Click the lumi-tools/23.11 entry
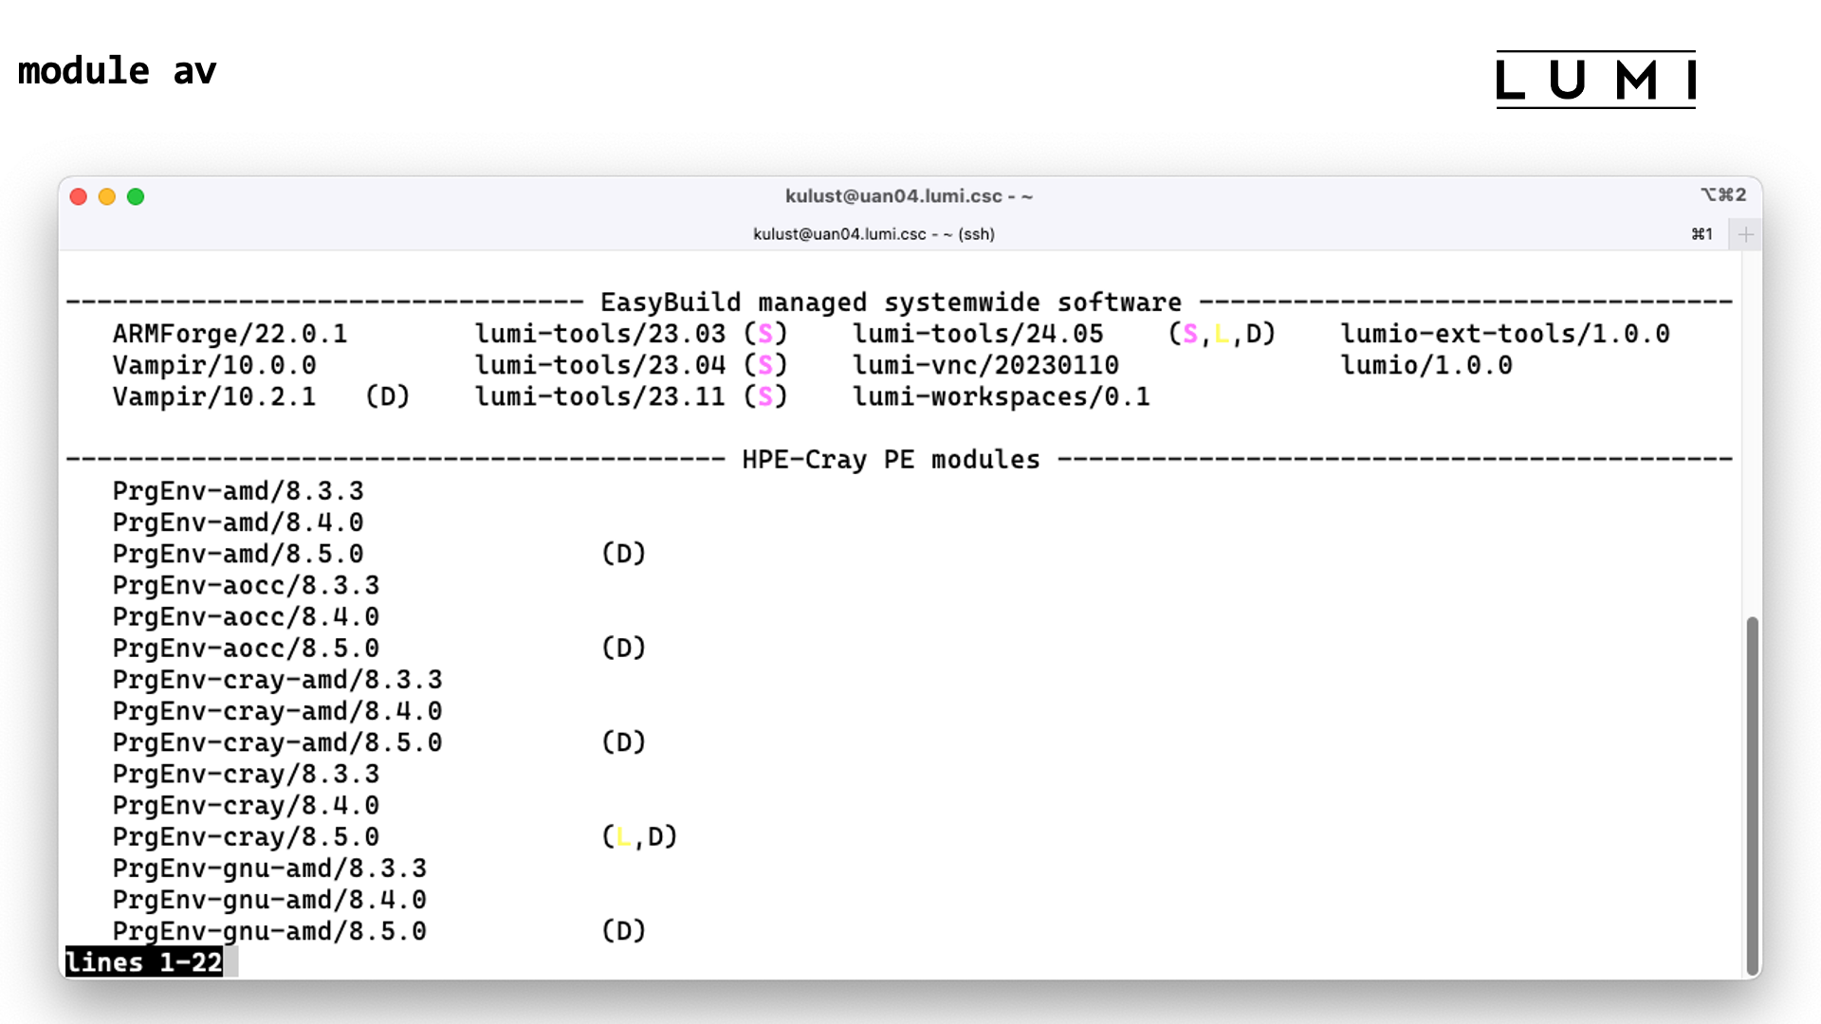This screenshot has width=1821, height=1024. pos(600,396)
